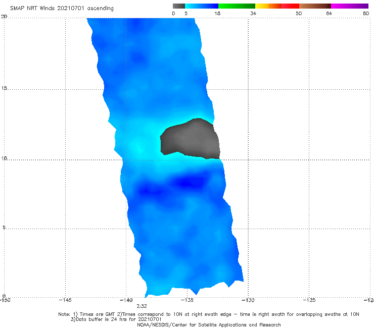Click the color bar label '34'
Viewport: 374px width, 328px height.
tap(253, 13)
